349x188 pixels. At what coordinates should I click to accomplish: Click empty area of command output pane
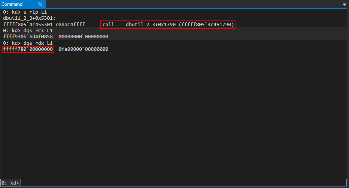(x=175, y=114)
